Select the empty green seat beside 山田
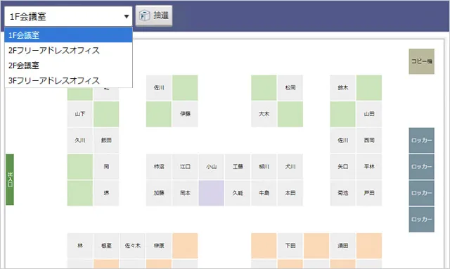This screenshot has width=450, height=269. pos(342,114)
